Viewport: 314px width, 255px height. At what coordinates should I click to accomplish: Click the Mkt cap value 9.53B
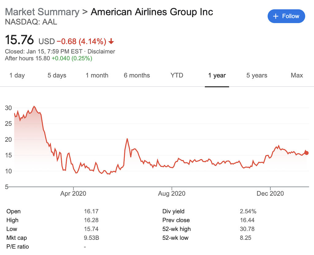[91, 238]
